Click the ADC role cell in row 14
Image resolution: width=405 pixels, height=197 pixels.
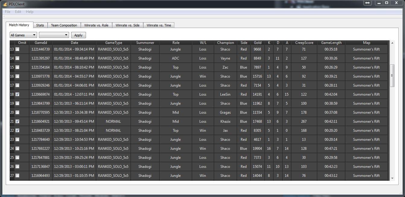pyautogui.click(x=176, y=58)
